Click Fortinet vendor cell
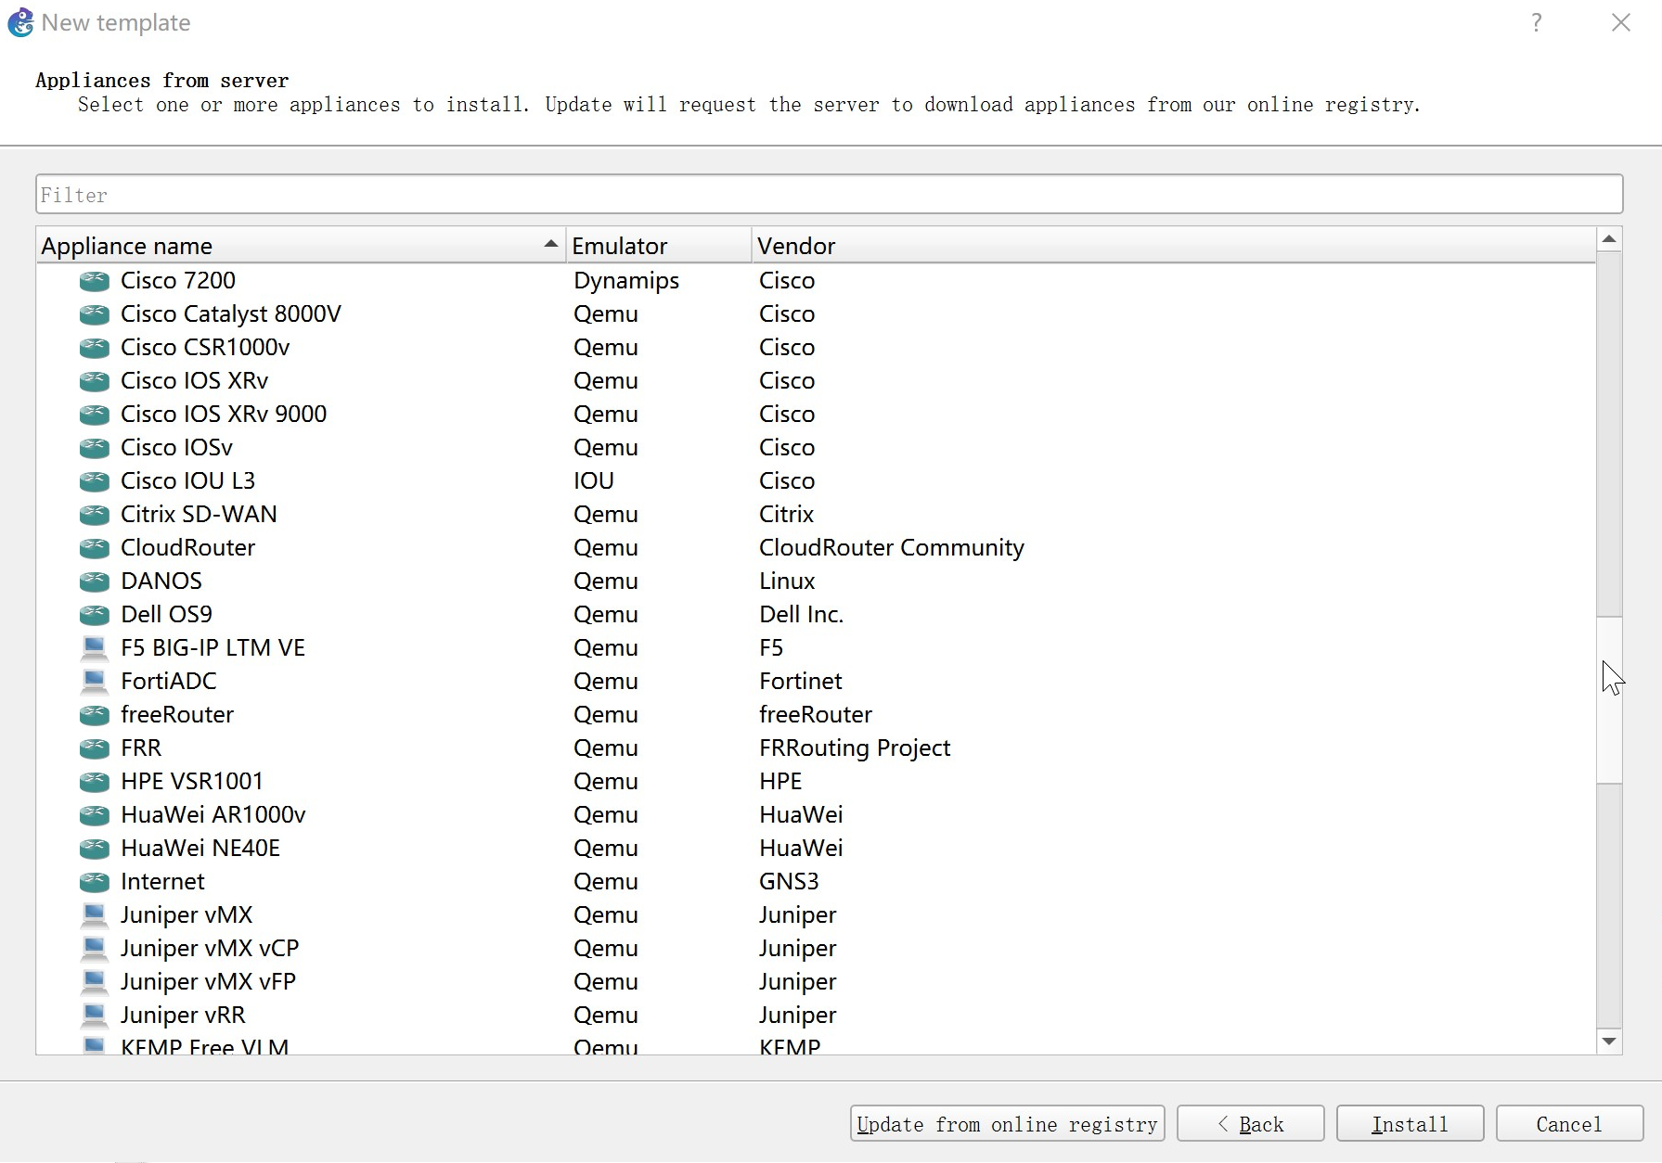1662x1163 pixels. (x=800, y=682)
